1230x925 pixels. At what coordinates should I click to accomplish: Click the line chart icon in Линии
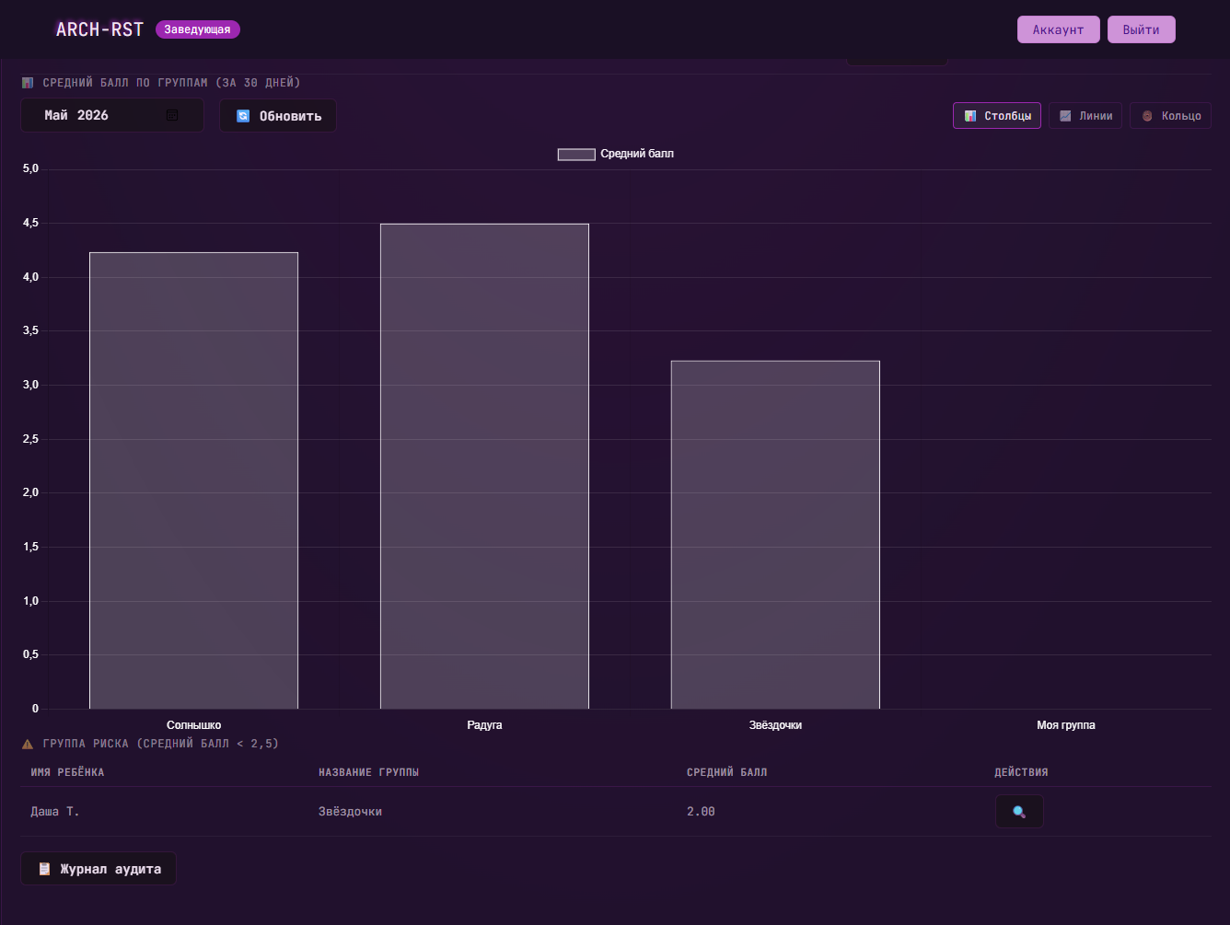1065,116
